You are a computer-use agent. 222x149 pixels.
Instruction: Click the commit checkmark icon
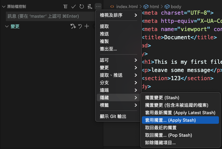(x=74, y=6)
